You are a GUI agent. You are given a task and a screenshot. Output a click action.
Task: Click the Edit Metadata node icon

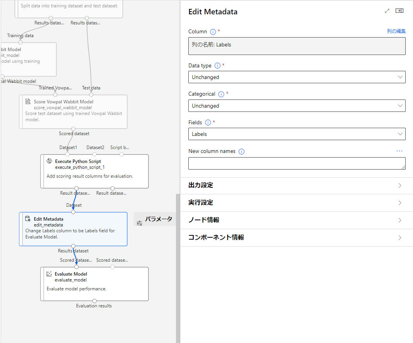click(x=28, y=219)
